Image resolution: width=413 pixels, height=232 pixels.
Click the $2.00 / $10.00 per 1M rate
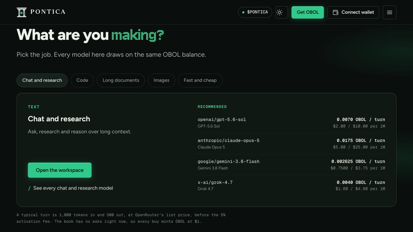coord(359,126)
